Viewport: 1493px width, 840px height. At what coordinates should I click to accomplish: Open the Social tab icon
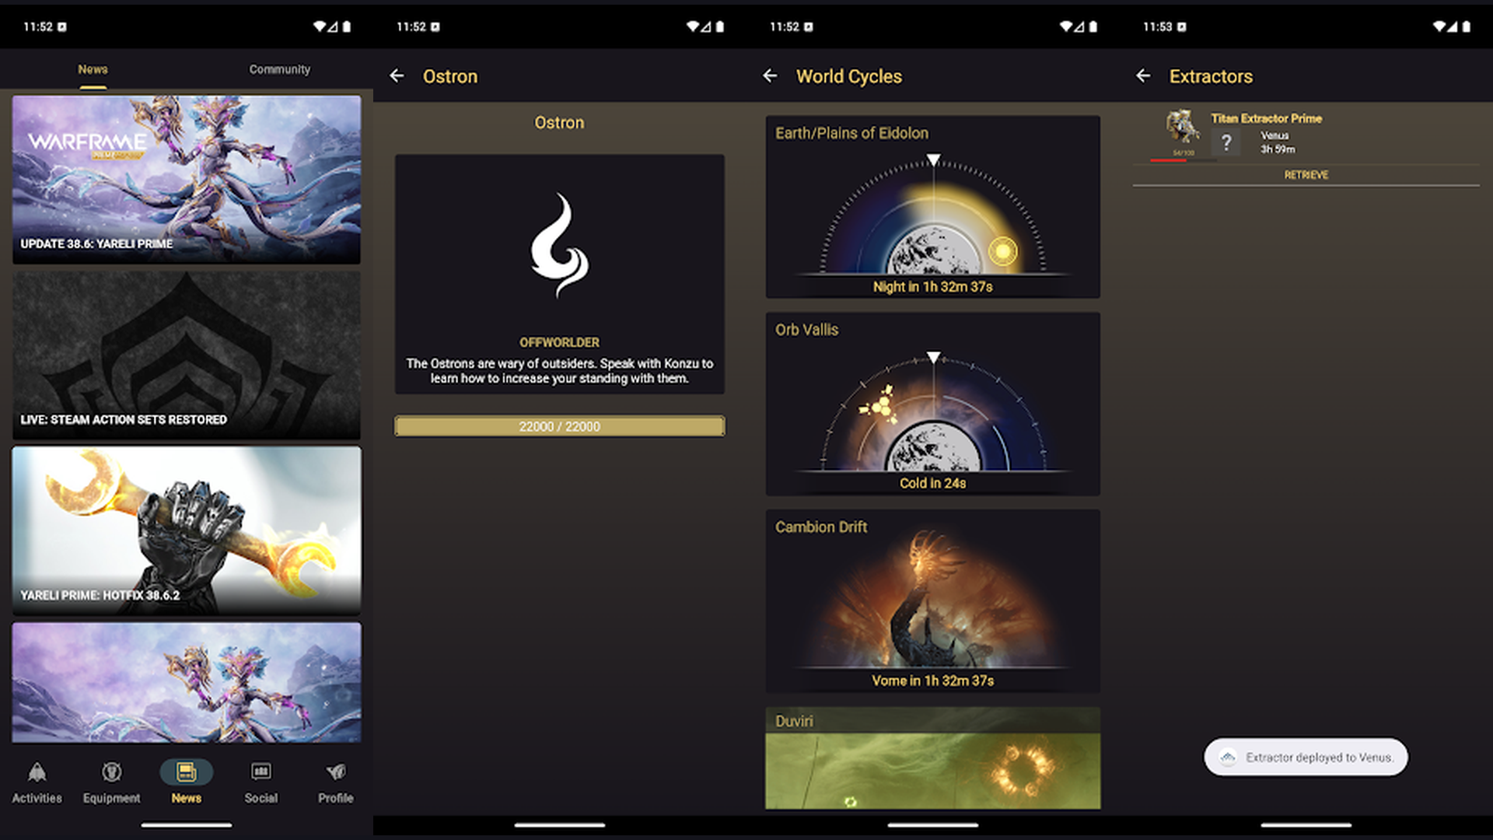261,772
